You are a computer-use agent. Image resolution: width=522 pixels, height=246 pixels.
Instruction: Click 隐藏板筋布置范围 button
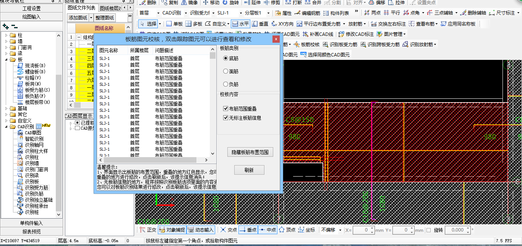coord(250,152)
